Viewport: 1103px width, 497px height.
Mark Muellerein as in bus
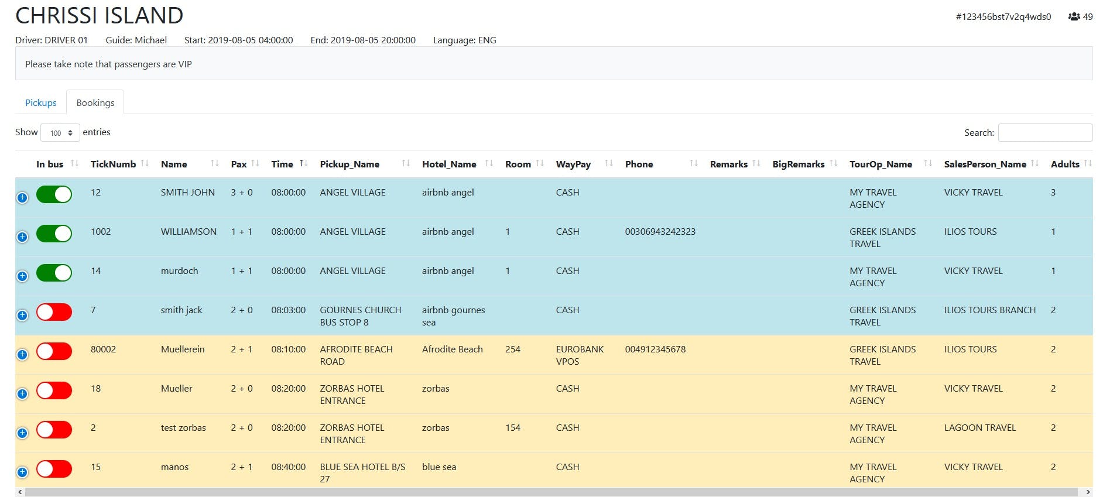pyautogui.click(x=54, y=351)
